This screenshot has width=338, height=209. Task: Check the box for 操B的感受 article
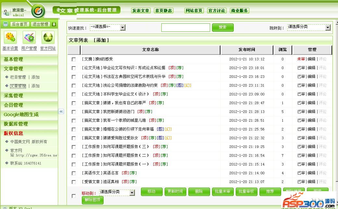tap(74, 59)
